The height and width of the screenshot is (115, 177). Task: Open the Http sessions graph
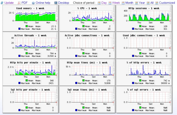click(x=144, y=18)
